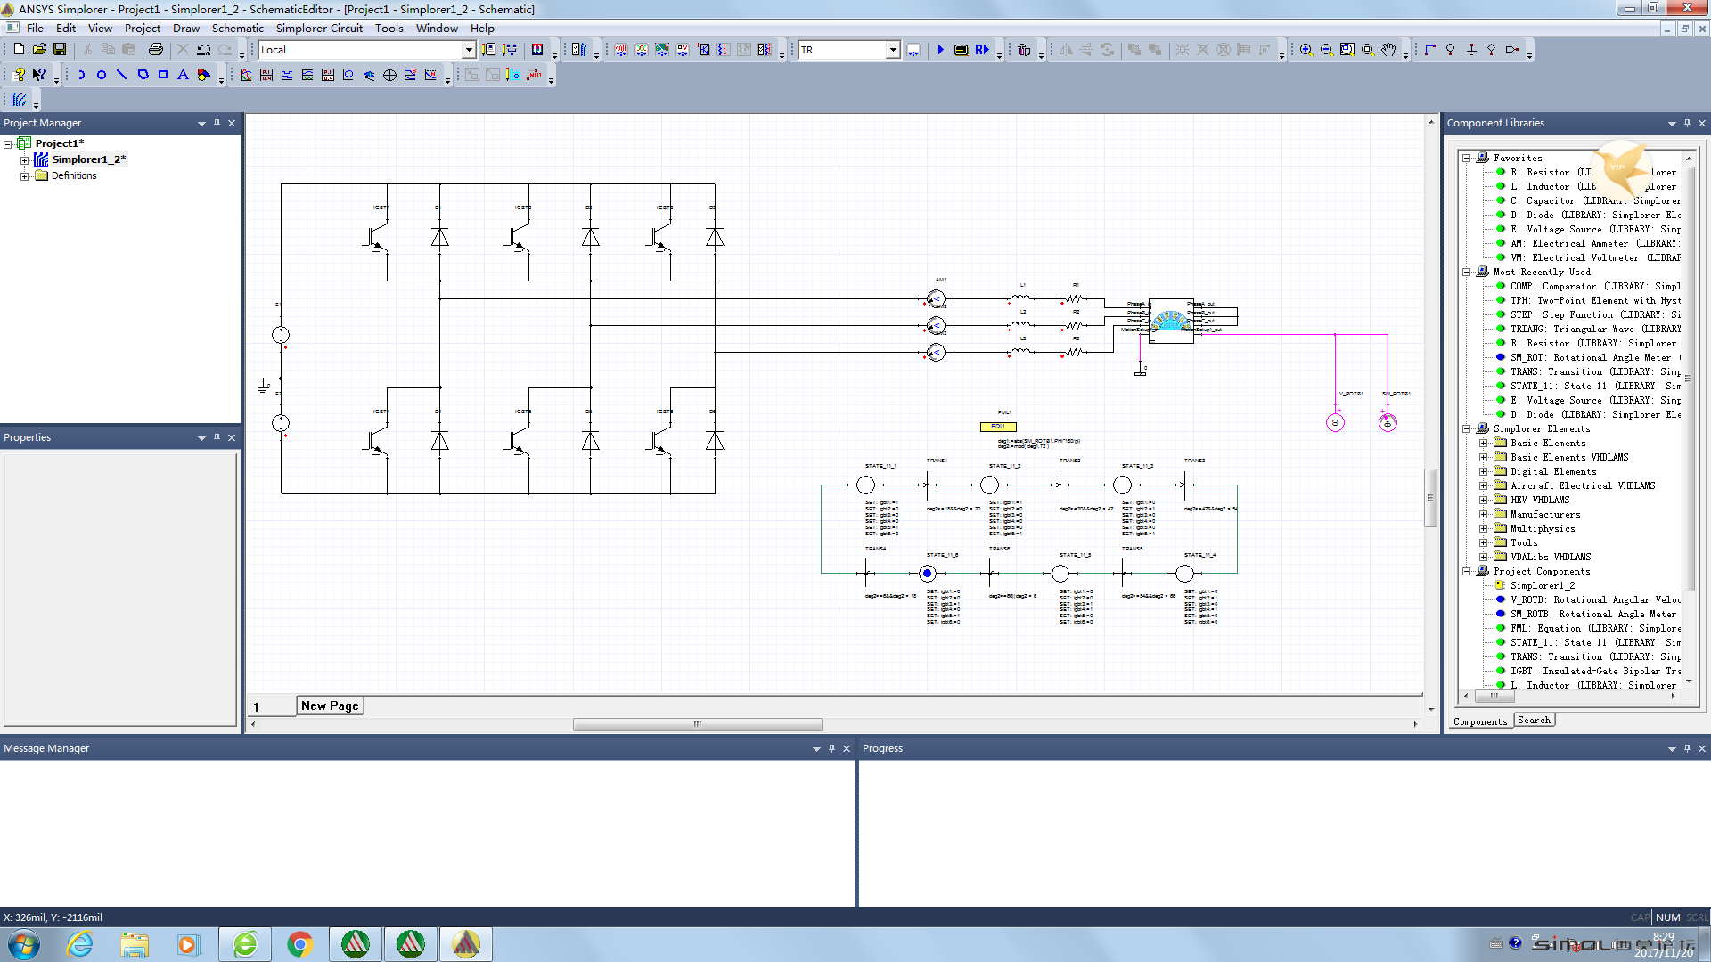Select the Text annotation tool
Viewport: 1711px width, 962px height.
[x=183, y=75]
